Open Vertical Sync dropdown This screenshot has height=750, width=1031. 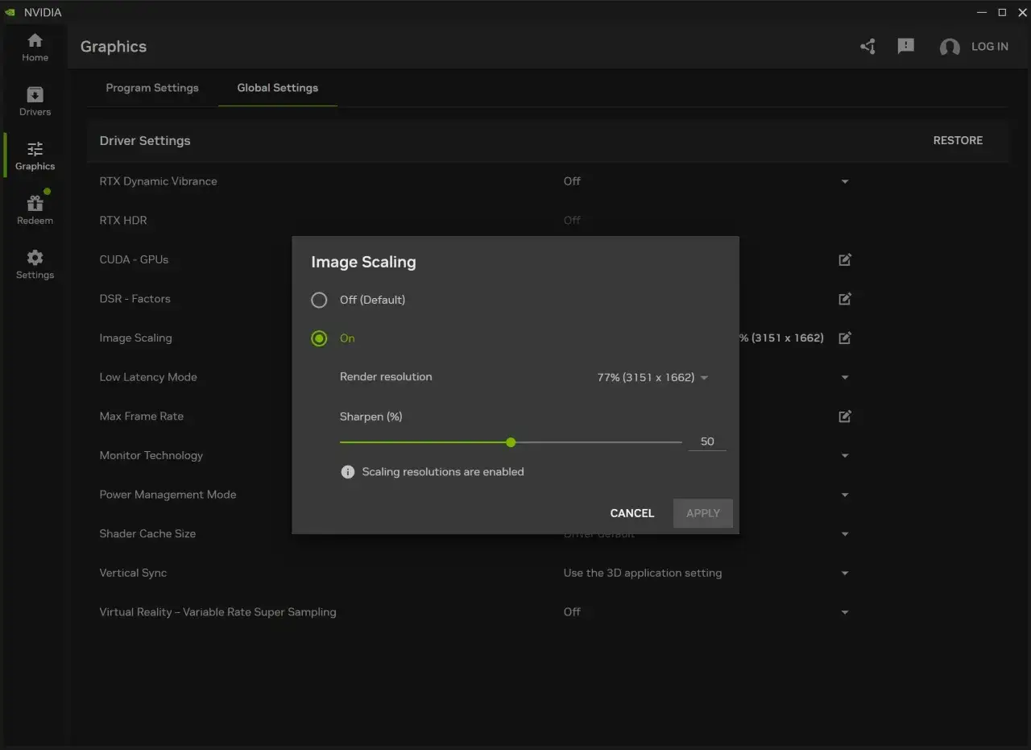[x=845, y=574]
